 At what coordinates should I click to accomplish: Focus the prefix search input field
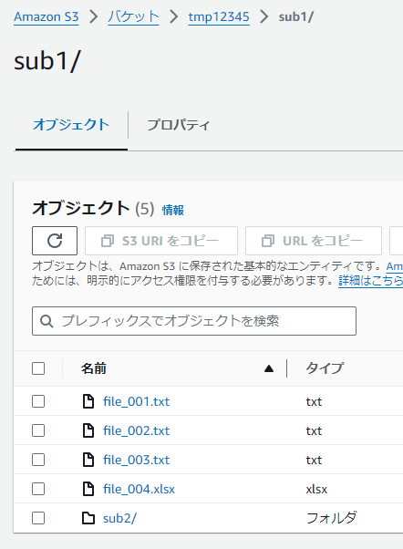point(194,321)
